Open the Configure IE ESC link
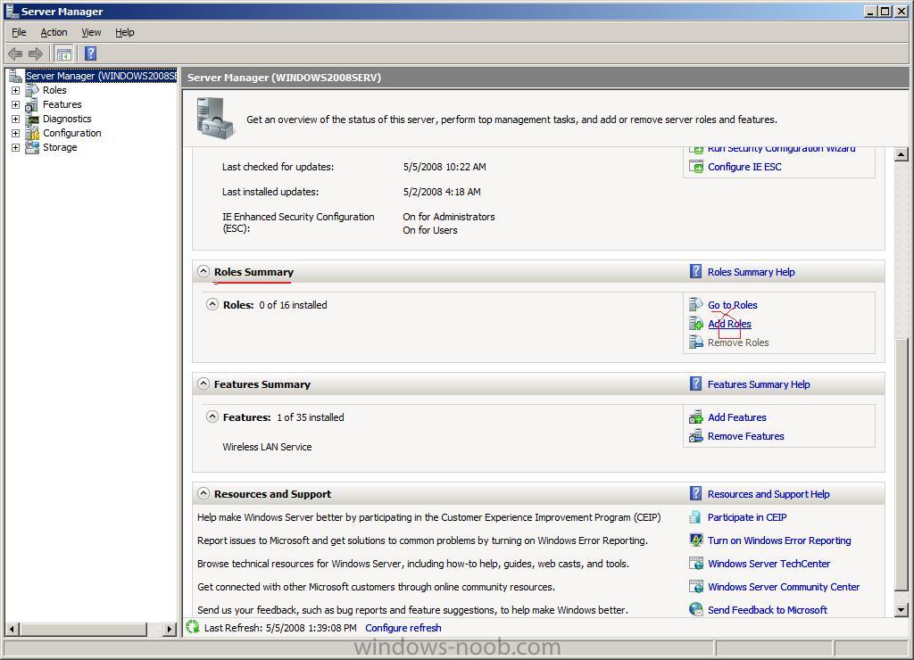Image resolution: width=914 pixels, height=660 pixels. [744, 167]
